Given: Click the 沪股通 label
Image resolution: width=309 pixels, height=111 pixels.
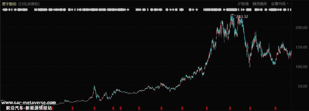Looking at the screenshot, I should [x=243, y=4].
